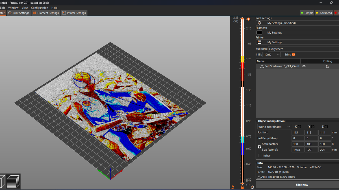339x190 pixels.
Task: Click the warning icon on BethSpiderman object
Action: coord(262,66)
